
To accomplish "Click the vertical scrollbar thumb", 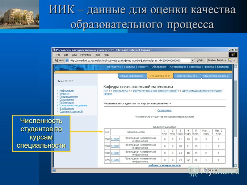I will click(236, 109).
